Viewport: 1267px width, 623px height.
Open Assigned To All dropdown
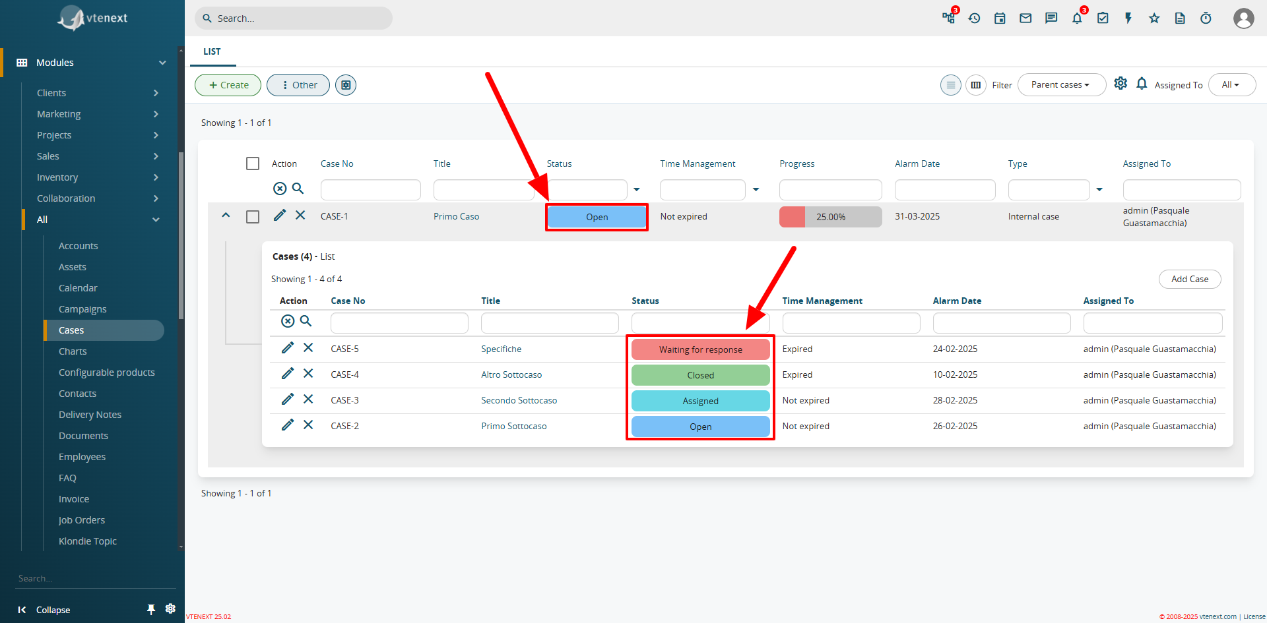click(1231, 84)
